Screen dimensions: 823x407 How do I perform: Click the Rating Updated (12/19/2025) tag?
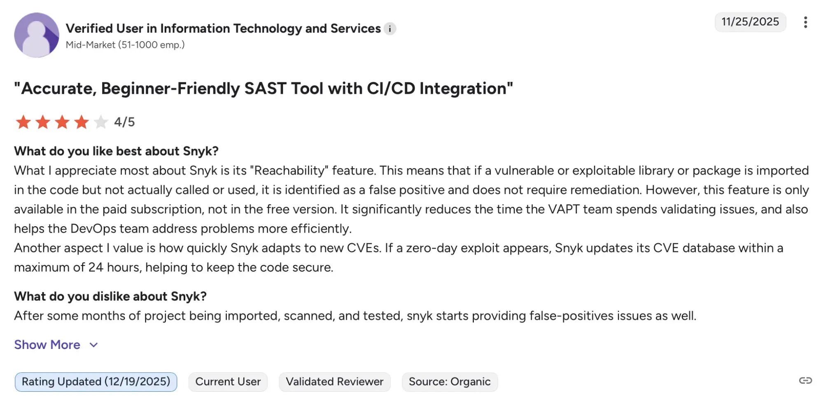[x=96, y=382]
